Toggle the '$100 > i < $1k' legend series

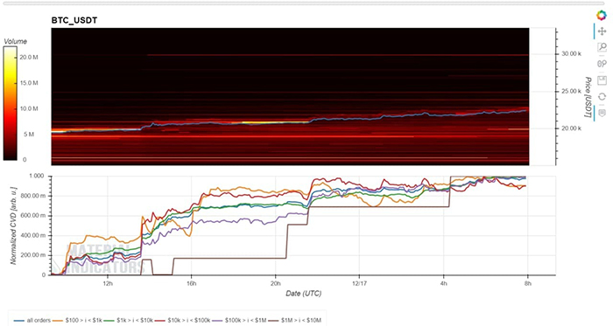(78, 321)
